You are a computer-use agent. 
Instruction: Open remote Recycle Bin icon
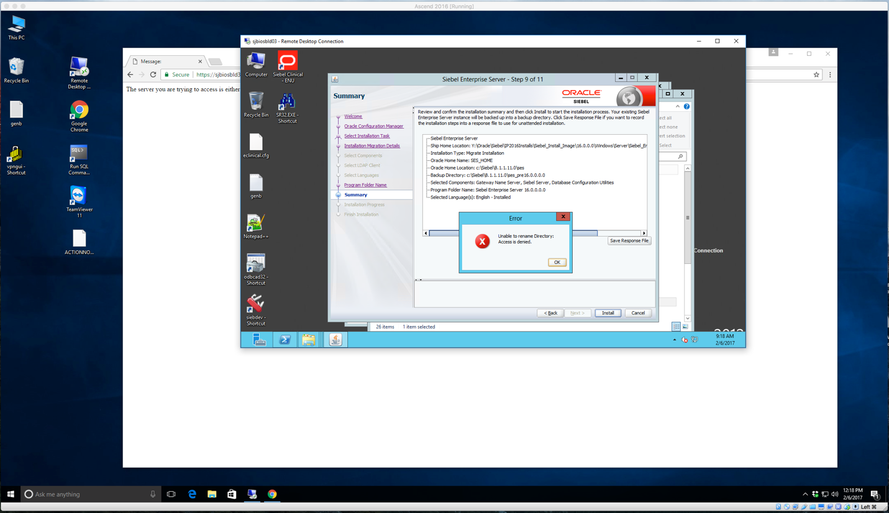[256, 104]
